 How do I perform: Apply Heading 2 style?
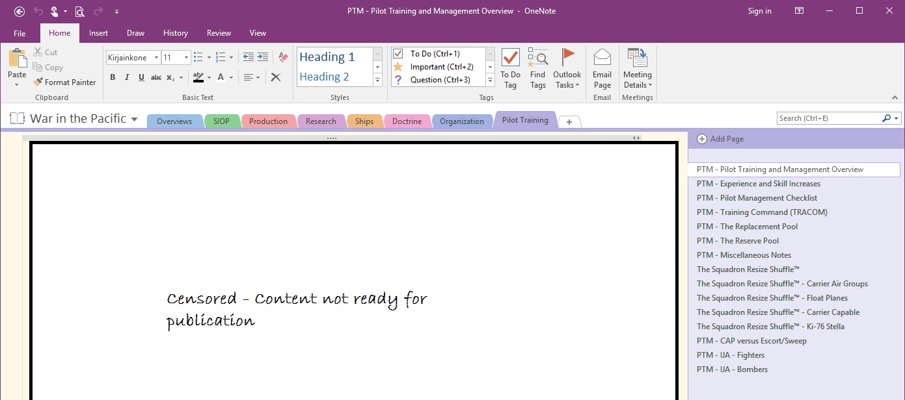coord(334,77)
